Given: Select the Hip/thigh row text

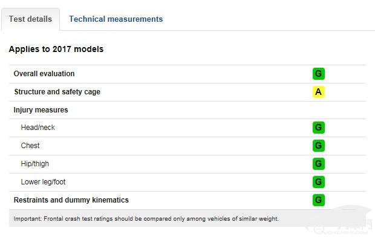Looking at the screenshot, I should 35,164.
